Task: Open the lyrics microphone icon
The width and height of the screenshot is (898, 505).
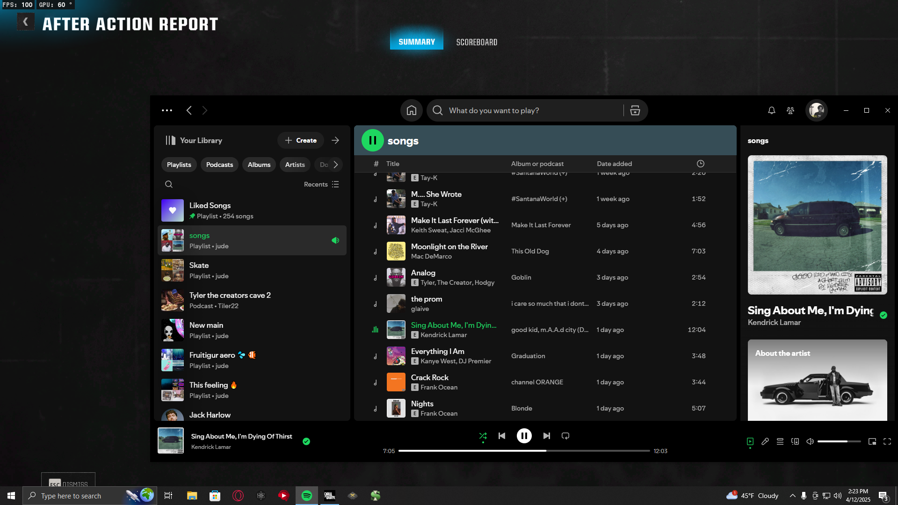Action: tap(765, 441)
